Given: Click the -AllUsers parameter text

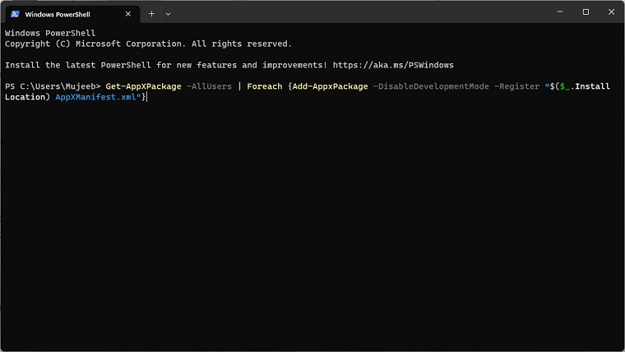Looking at the screenshot, I should 209,86.
